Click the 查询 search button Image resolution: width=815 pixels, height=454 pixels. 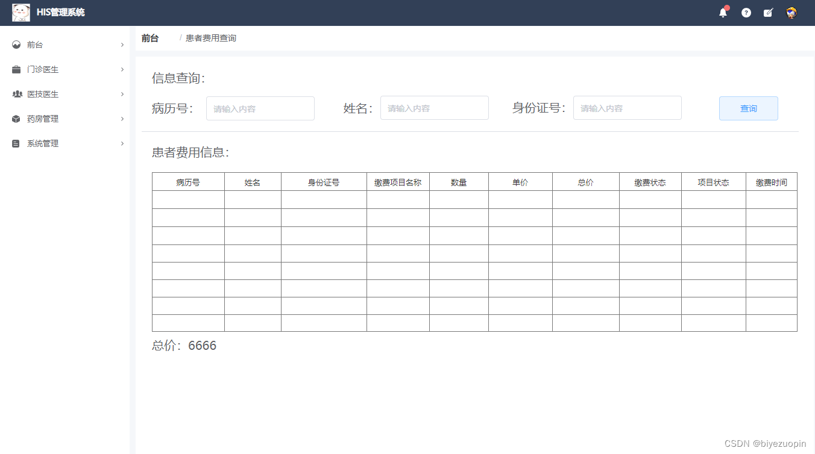[x=749, y=108]
